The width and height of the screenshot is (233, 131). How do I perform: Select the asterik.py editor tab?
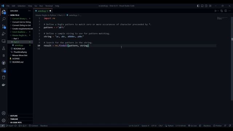43,11
